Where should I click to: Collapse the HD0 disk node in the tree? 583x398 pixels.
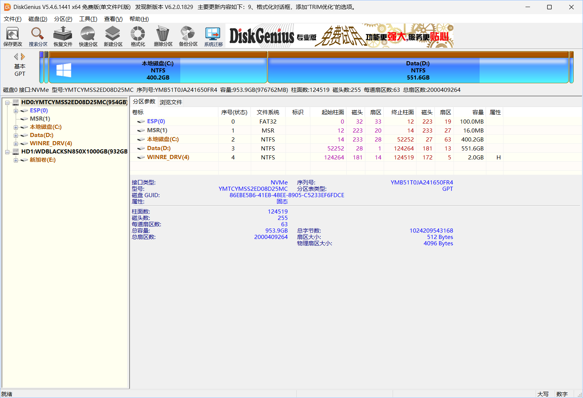click(7, 102)
